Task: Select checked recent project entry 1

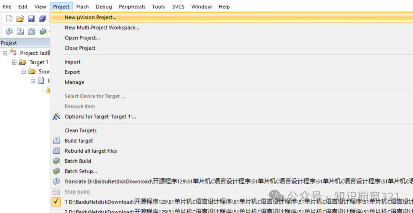Action: pyautogui.click(x=229, y=202)
